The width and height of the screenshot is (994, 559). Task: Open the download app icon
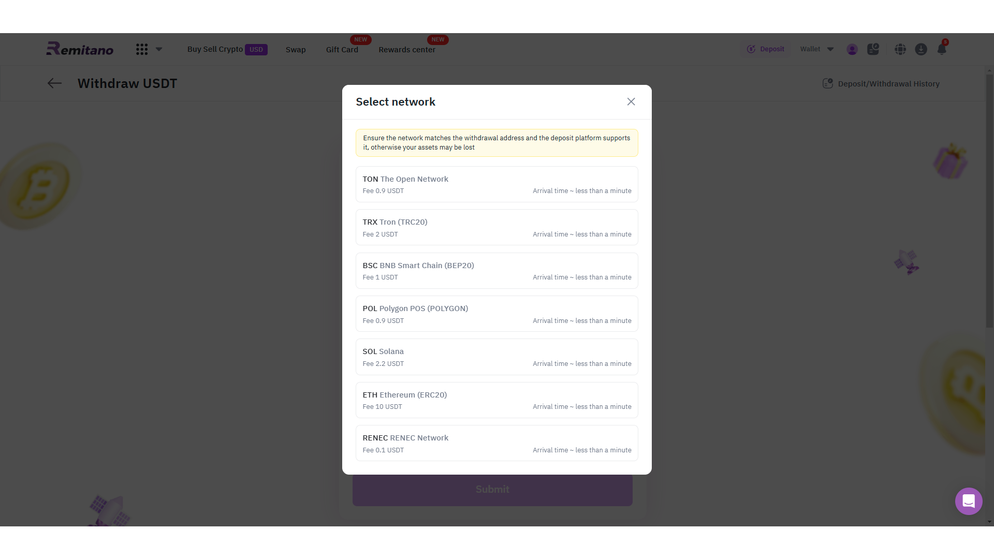(x=921, y=49)
